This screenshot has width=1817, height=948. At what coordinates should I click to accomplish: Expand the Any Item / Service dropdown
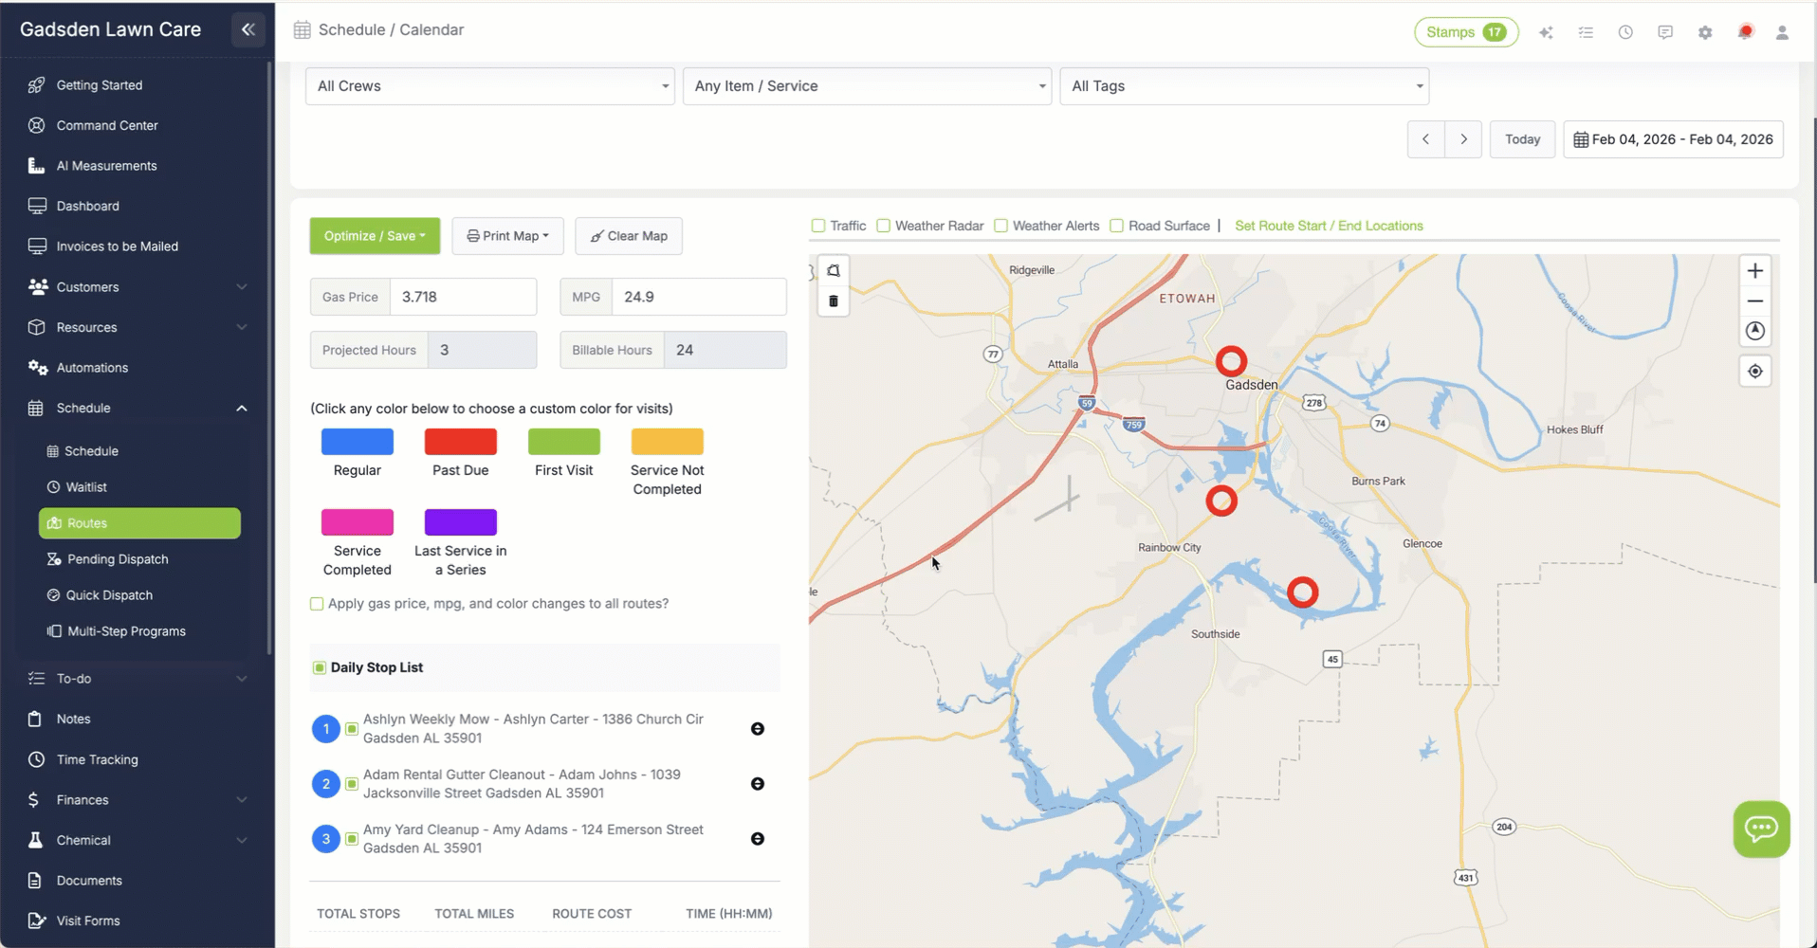click(866, 85)
